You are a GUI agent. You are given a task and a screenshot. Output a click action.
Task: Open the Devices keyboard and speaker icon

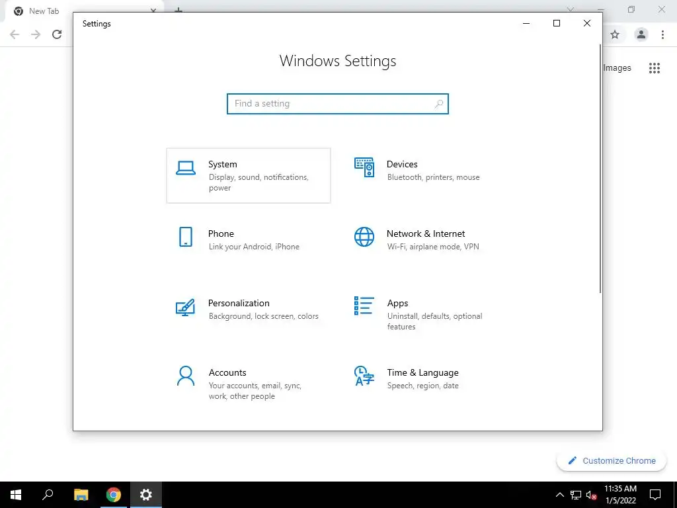(x=364, y=167)
